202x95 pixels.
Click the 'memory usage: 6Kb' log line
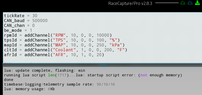point(29,89)
